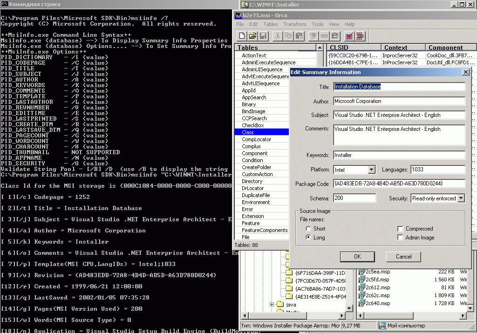Click the Orca application icon in the title bar
The width and height of the screenshot is (477, 334).
pyautogui.click(x=238, y=15)
